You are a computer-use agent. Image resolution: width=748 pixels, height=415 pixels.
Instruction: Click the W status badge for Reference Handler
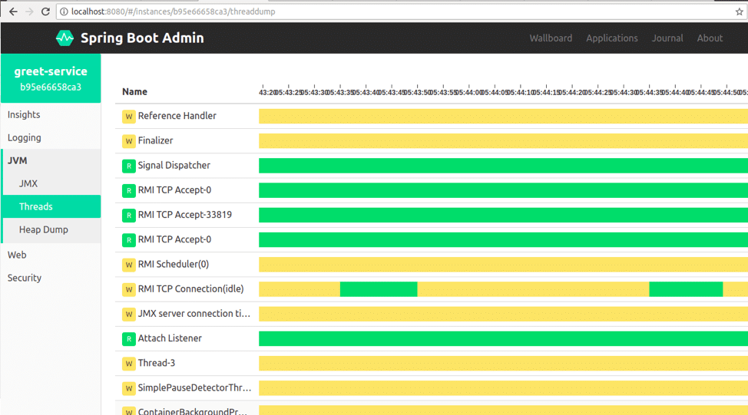pyautogui.click(x=128, y=117)
